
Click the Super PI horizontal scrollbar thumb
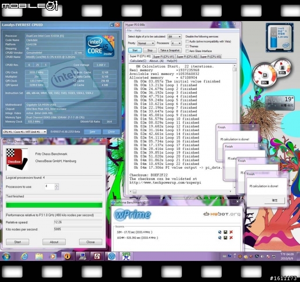pyautogui.click(x=135, y=192)
